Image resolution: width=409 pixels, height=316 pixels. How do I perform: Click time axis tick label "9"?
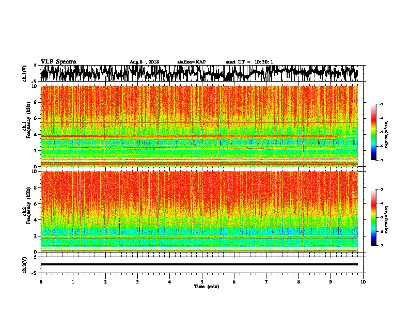(x=331, y=282)
